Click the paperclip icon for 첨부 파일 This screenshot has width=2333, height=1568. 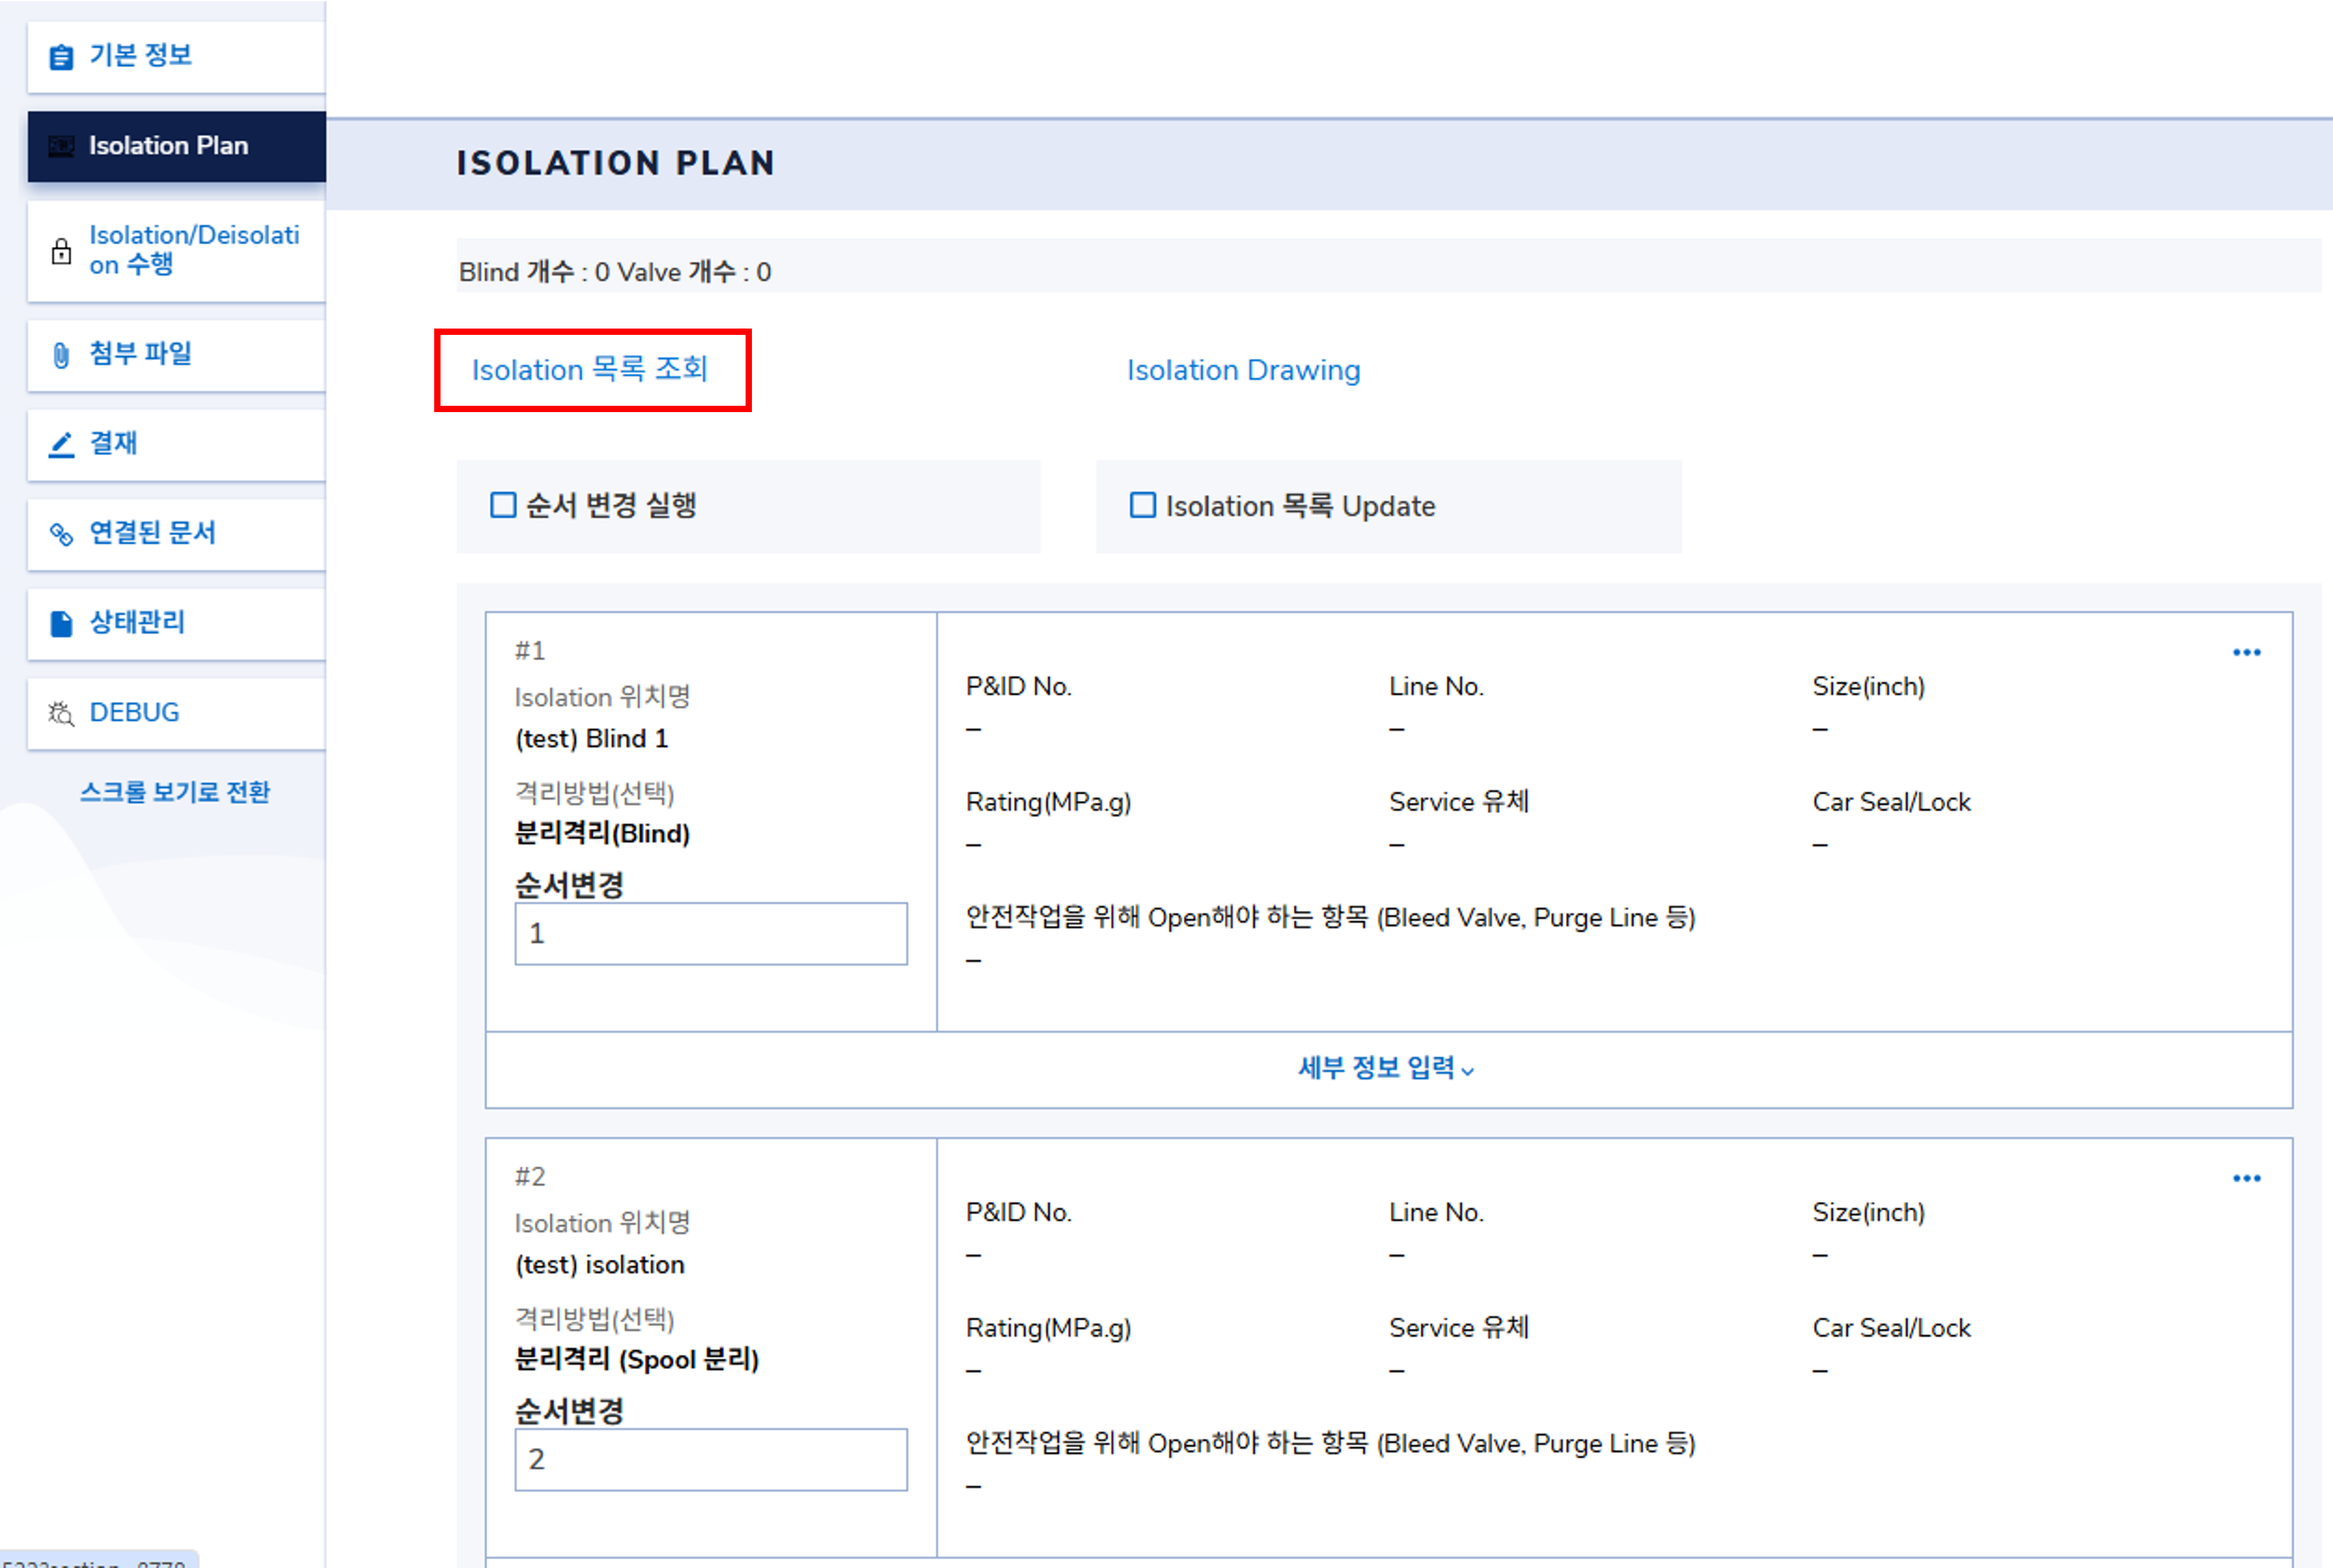(61, 355)
